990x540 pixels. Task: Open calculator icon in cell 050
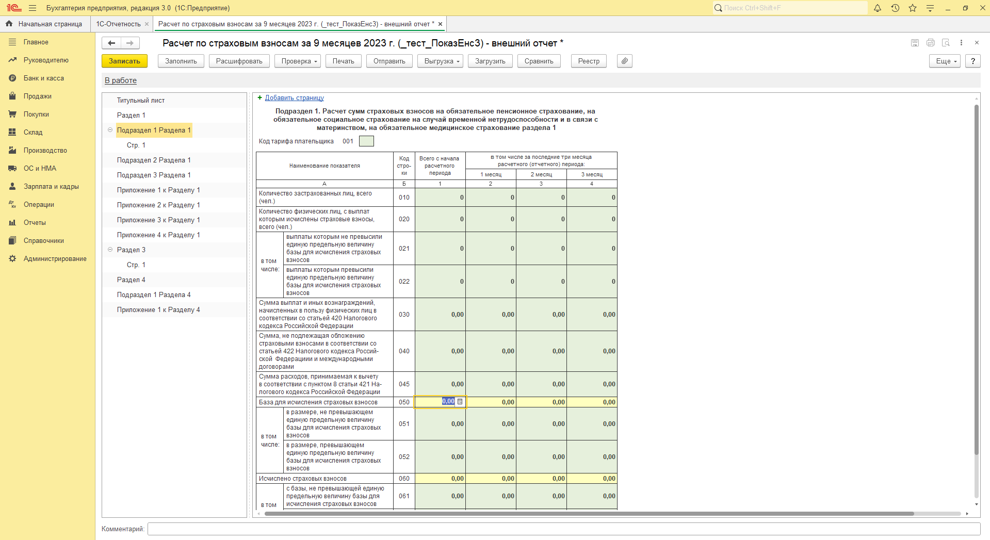click(460, 402)
